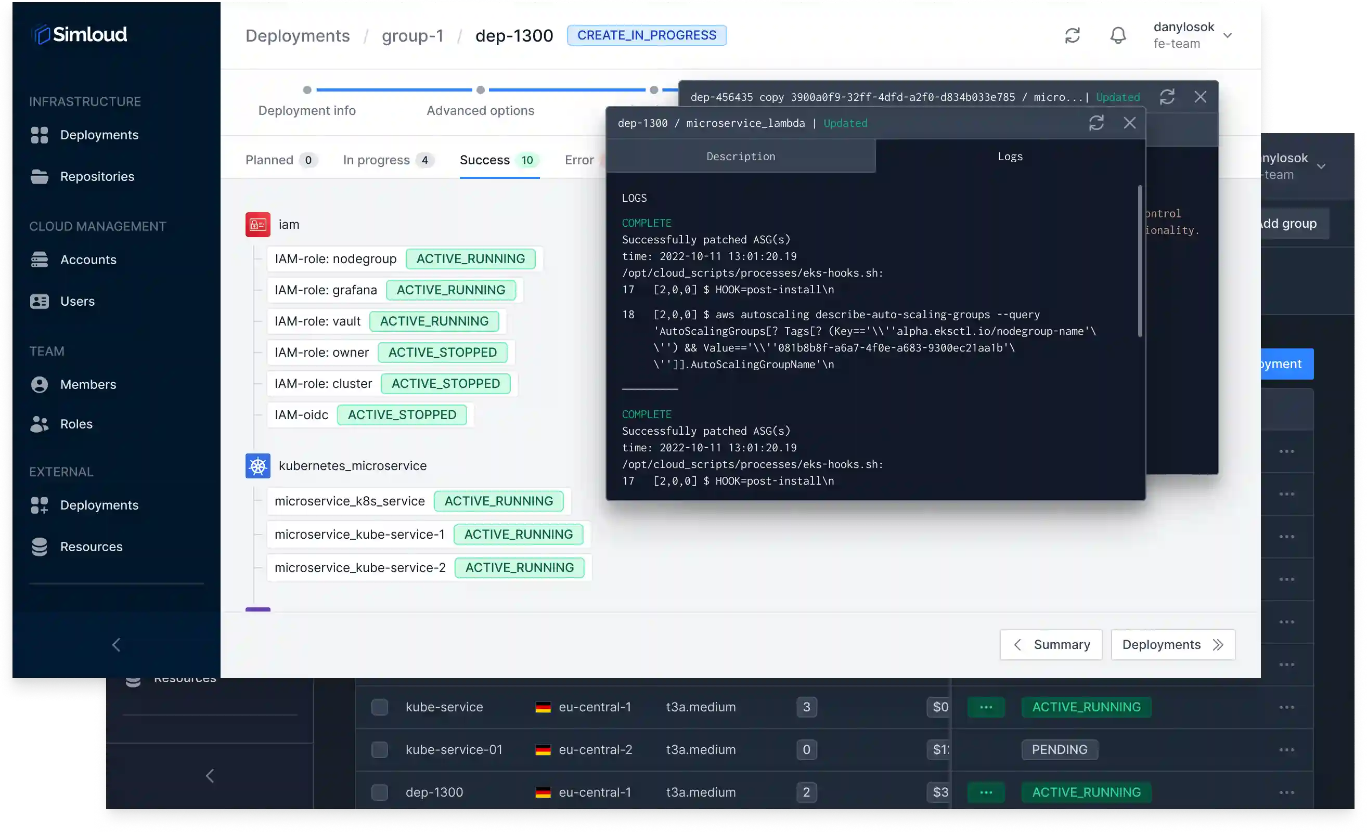The width and height of the screenshot is (1367, 832).
Task: Click the iam group icon
Action: pos(258,224)
